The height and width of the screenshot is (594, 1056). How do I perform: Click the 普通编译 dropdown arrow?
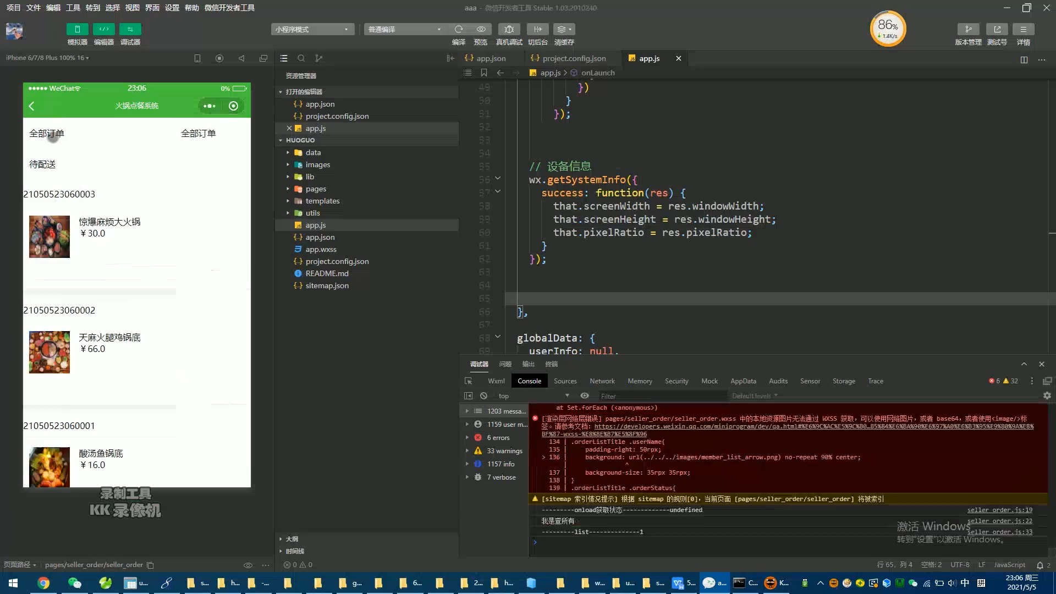coord(438,29)
